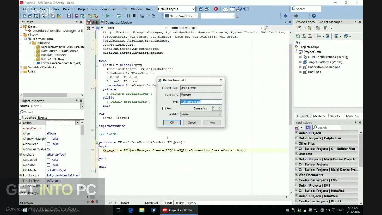
Task: Click the magnifier icon in editor navigation bar
Action: tap(266, 28)
